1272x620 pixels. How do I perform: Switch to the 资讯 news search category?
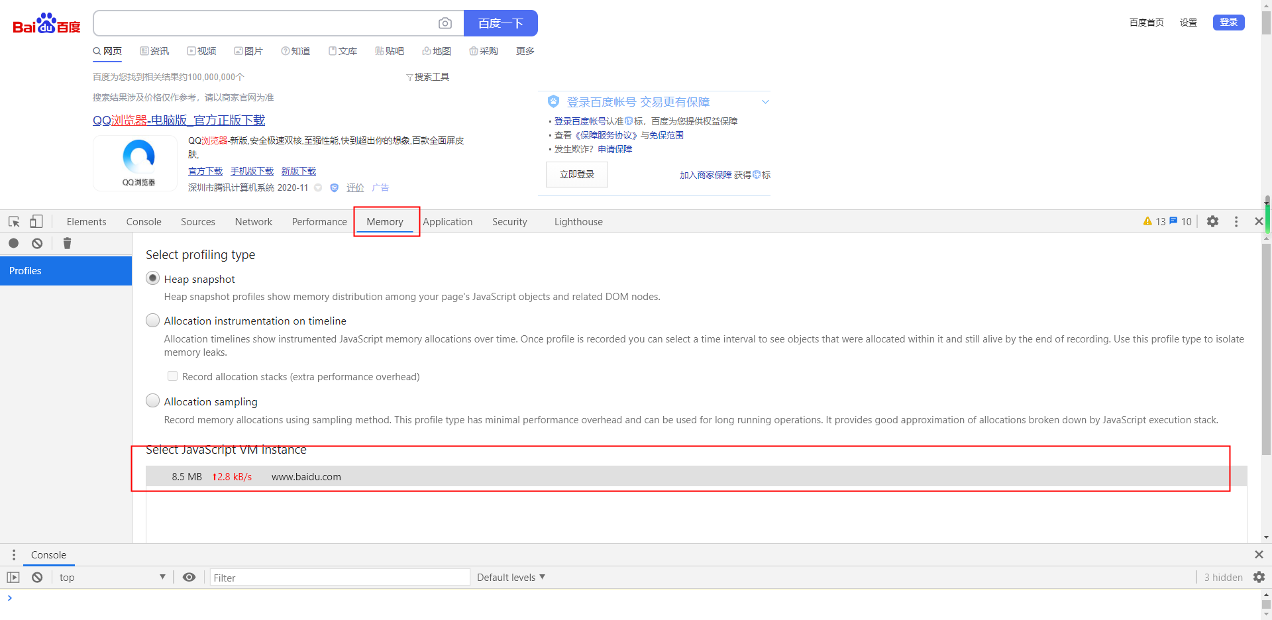pyautogui.click(x=154, y=51)
